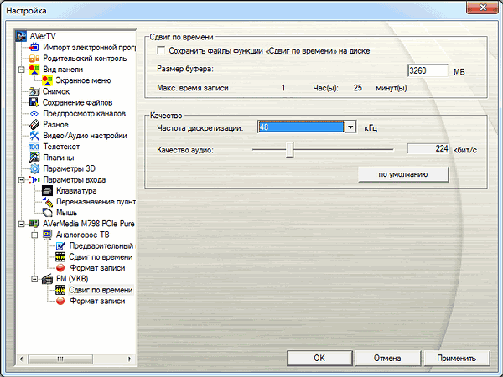The image size is (503, 377).
Task: Click tree horizontal scrollbar right arrow
Action: coord(130,359)
